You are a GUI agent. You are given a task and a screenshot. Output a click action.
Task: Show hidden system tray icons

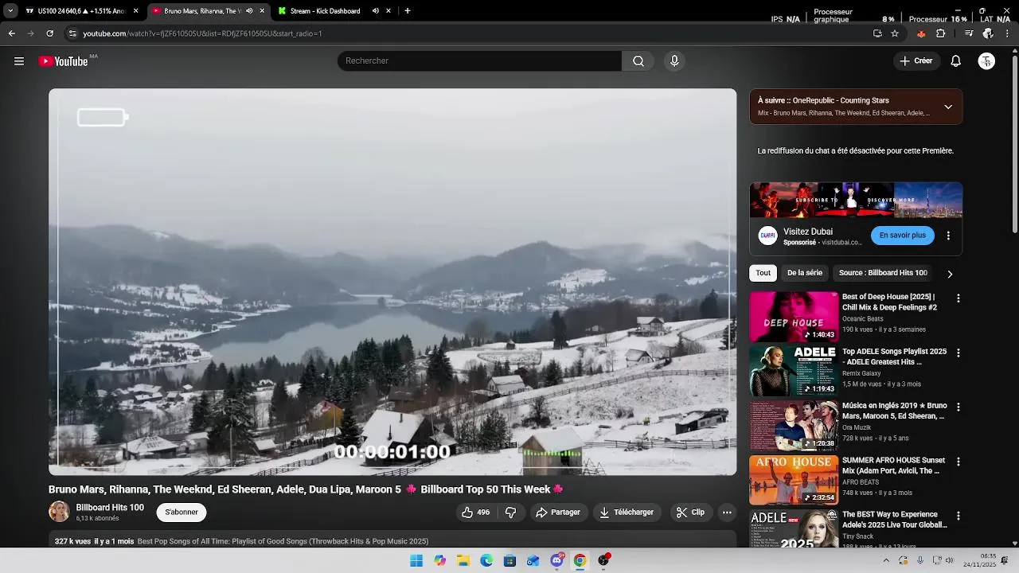tap(886, 560)
